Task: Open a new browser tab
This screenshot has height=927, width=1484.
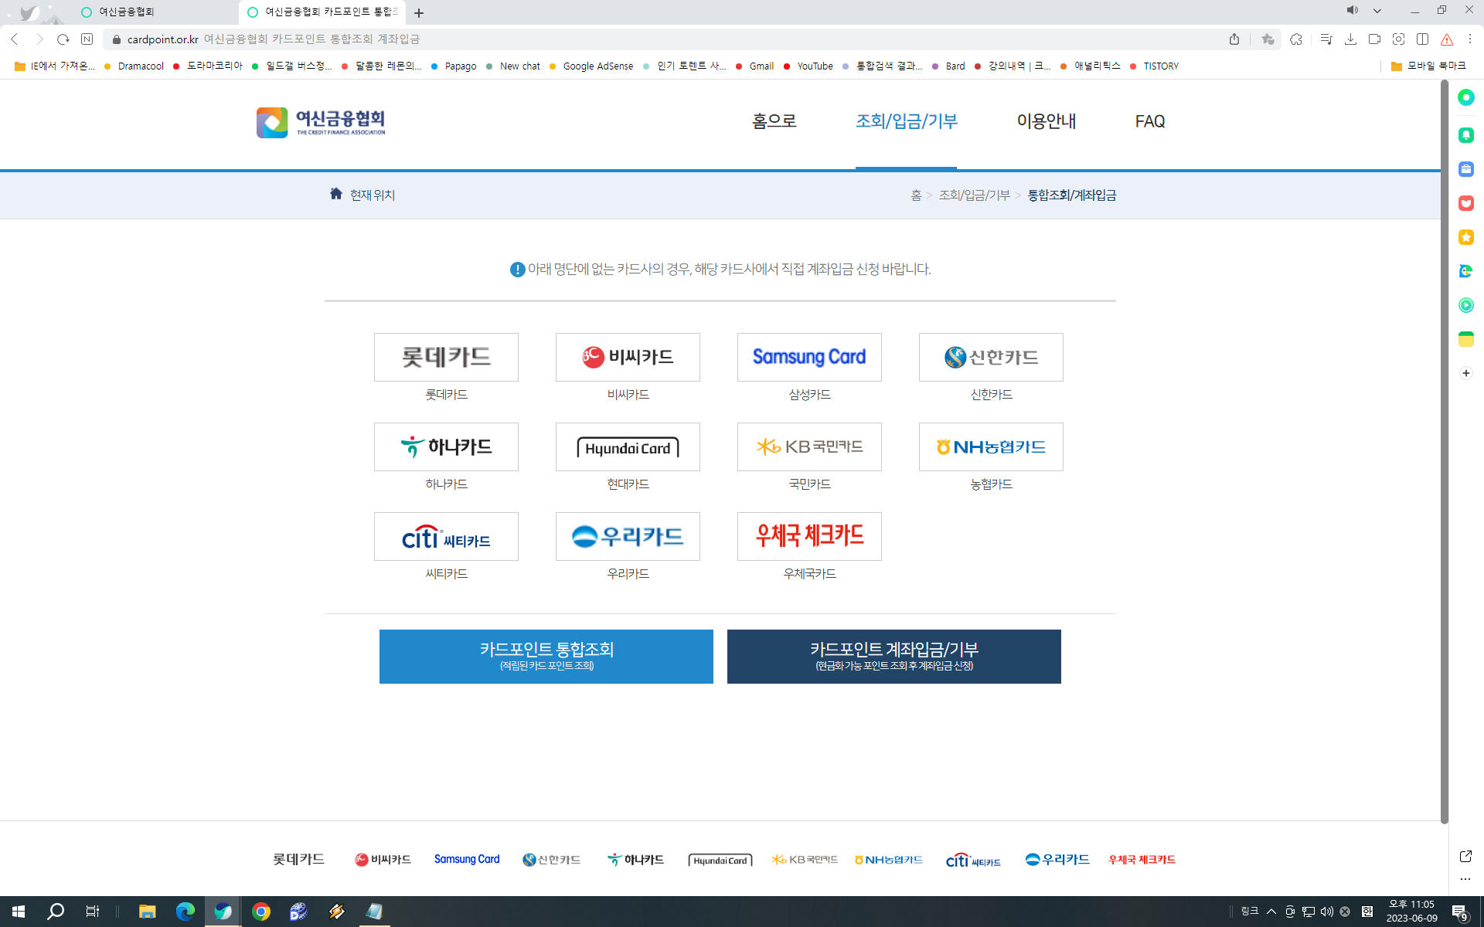Action: coord(419,13)
